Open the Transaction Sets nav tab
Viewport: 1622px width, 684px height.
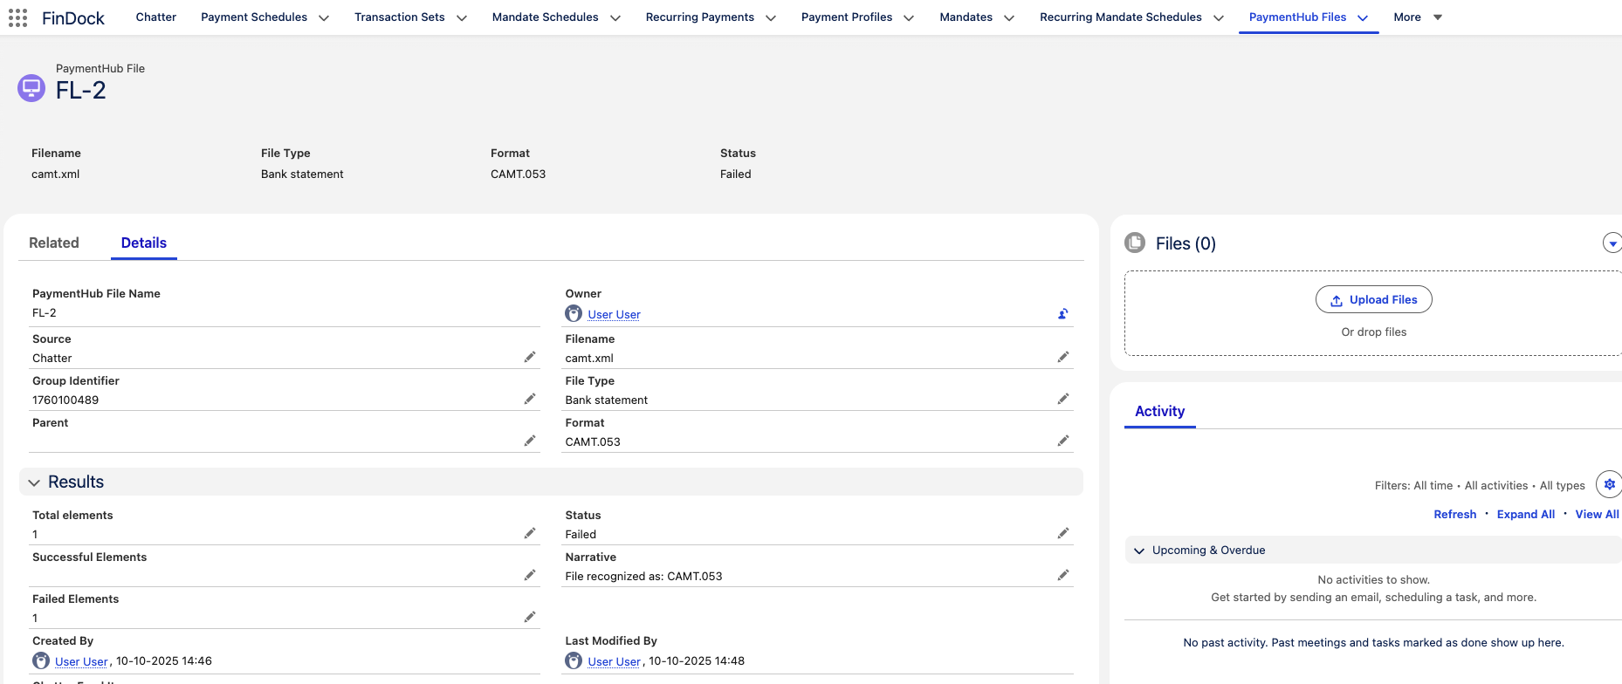[x=400, y=17]
